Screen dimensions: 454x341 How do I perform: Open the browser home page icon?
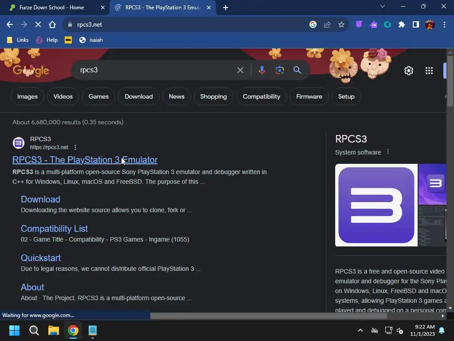(52, 25)
